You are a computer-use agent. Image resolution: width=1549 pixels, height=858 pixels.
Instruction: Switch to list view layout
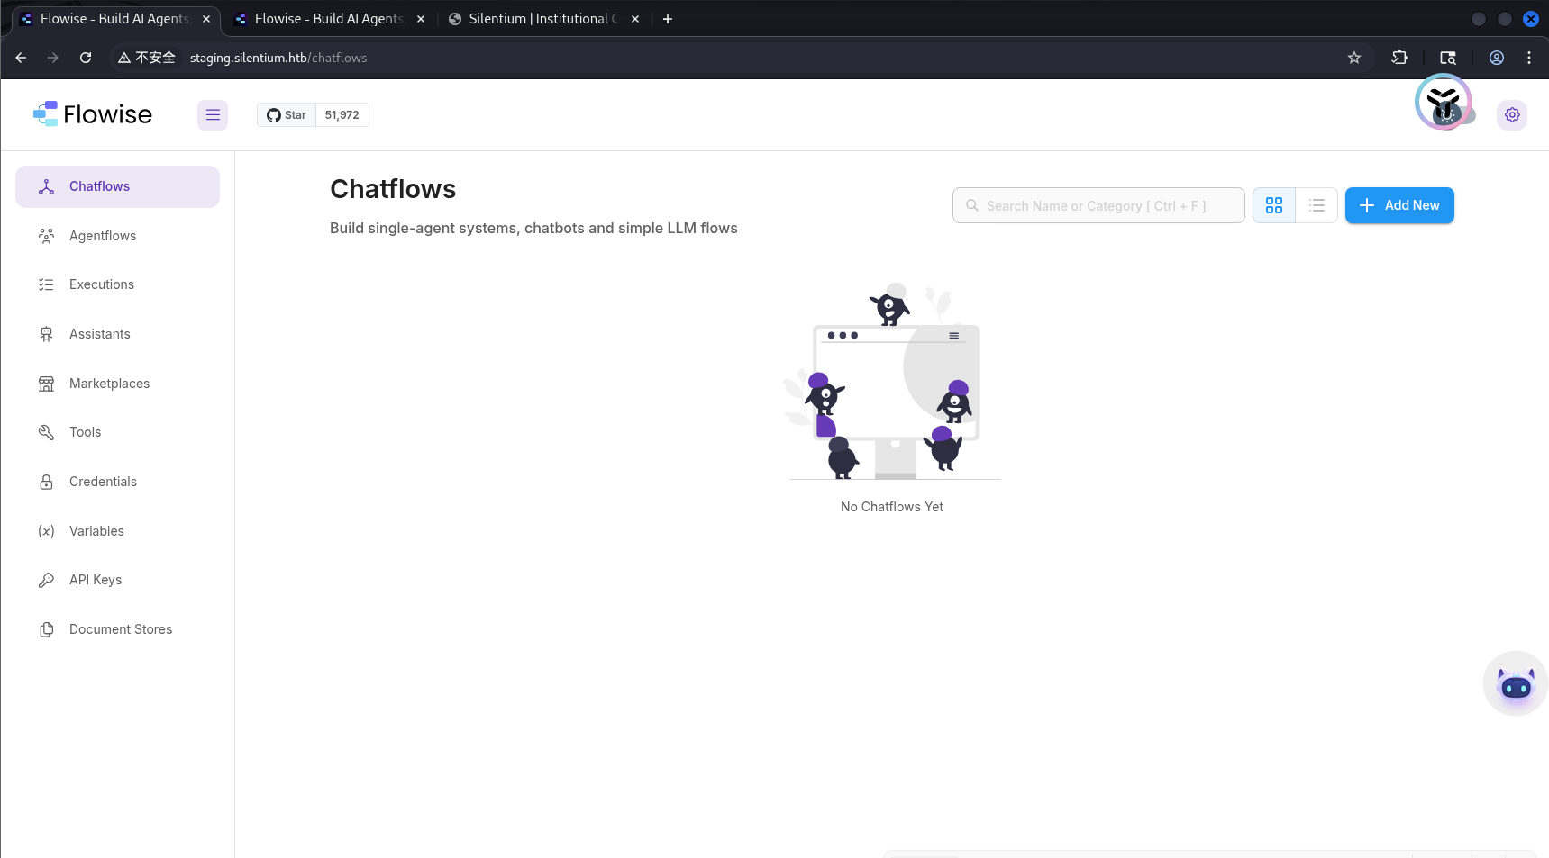1317,205
